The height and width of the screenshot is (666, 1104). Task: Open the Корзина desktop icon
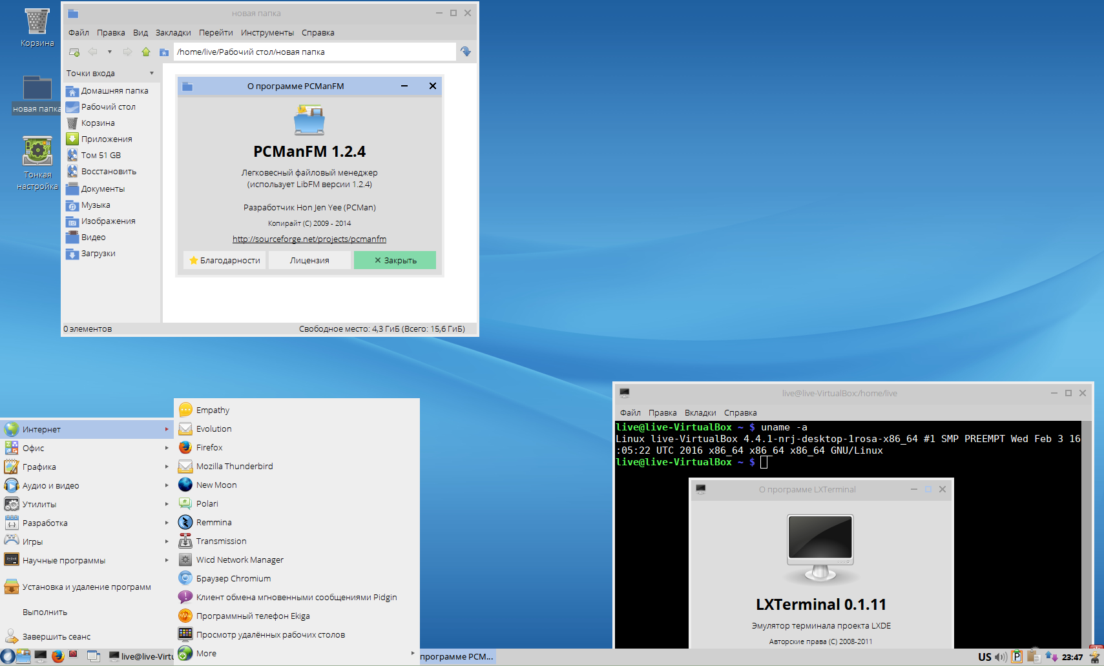coord(37,28)
